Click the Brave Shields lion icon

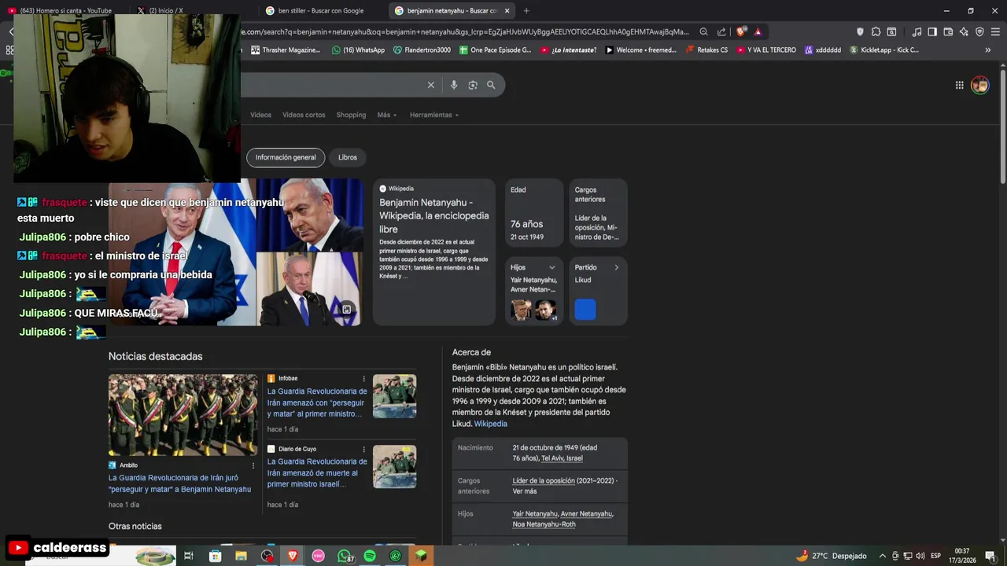coord(740,32)
